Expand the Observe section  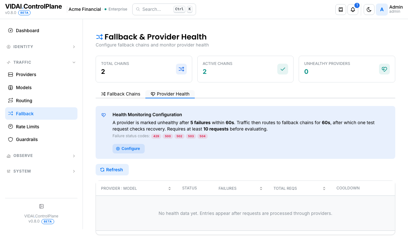[x=41, y=156]
